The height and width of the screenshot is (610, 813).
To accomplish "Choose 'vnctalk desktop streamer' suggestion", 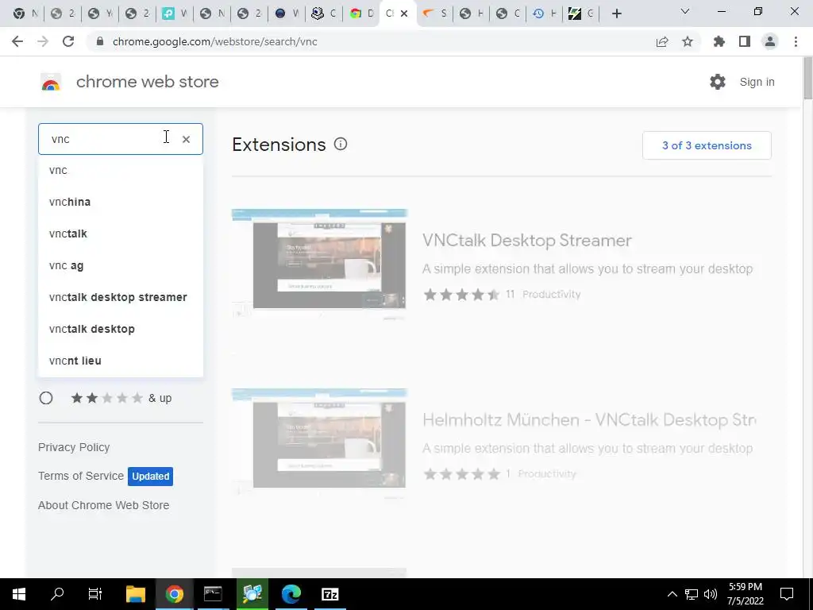I will (121, 297).
